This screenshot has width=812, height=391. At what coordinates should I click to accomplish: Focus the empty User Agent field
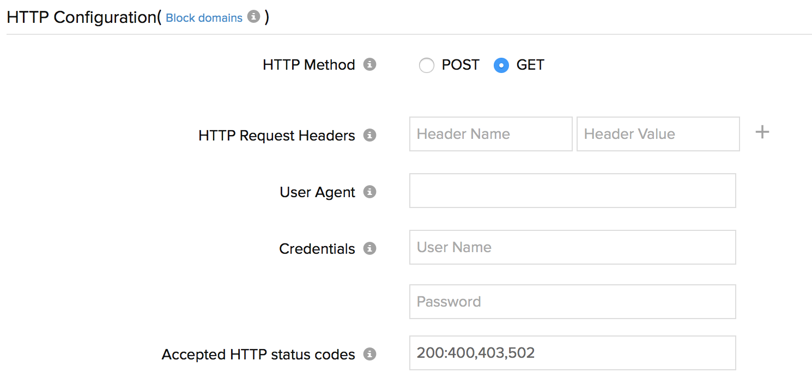pos(572,191)
